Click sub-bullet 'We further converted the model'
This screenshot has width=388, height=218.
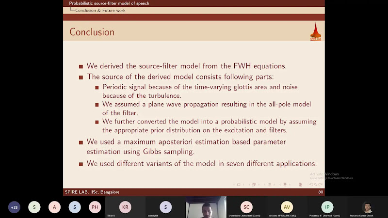(210, 126)
